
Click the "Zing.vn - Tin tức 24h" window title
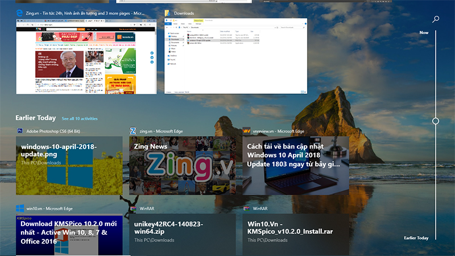[x=85, y=13]
